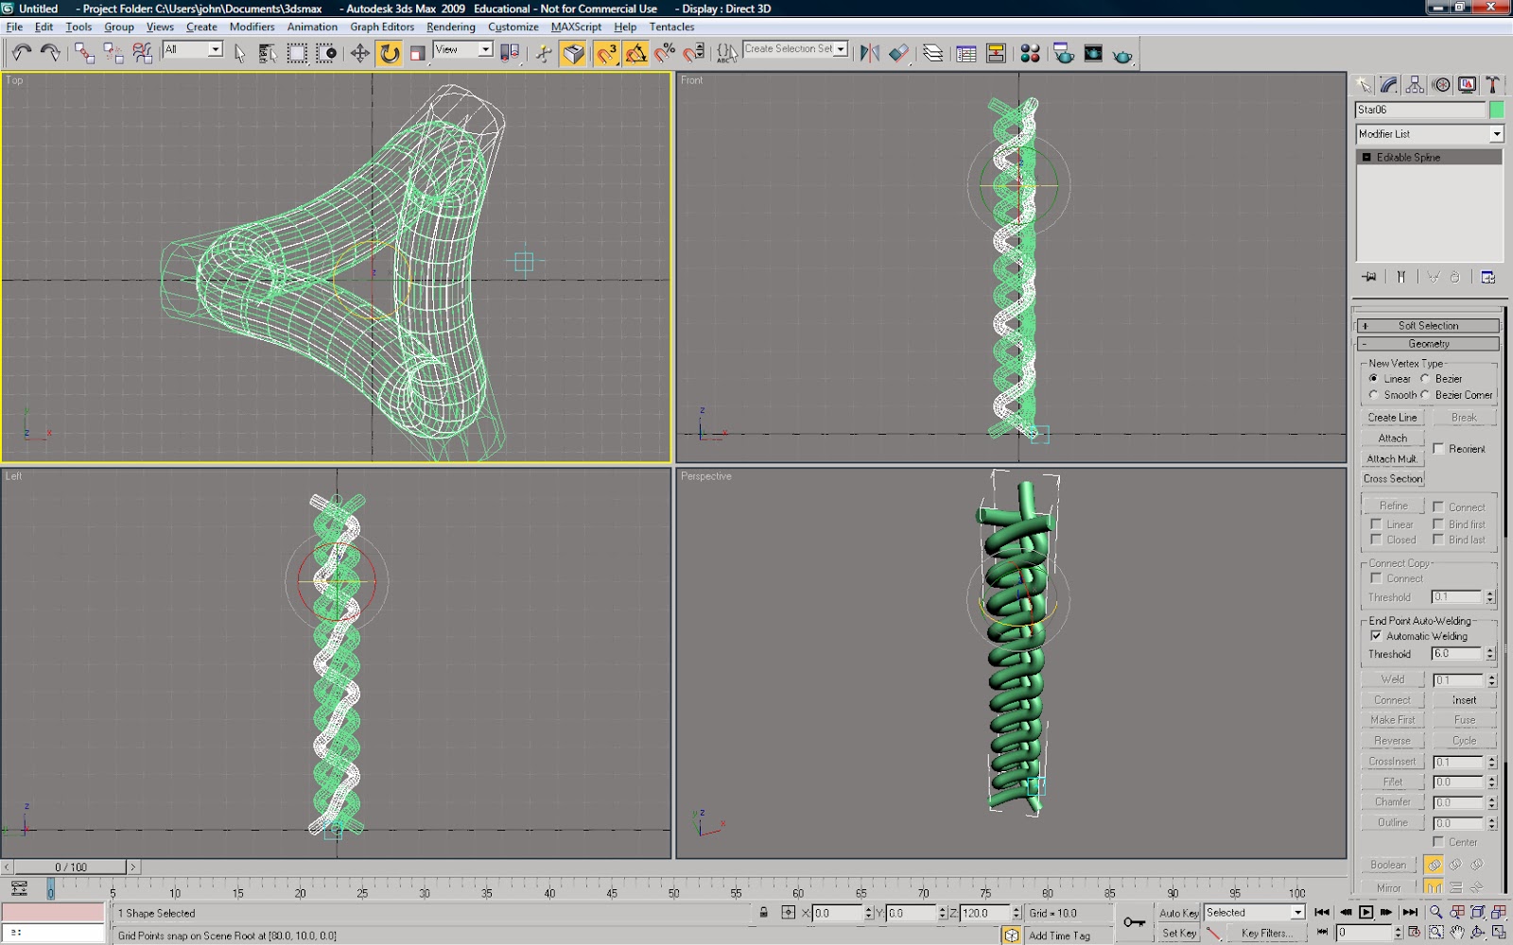Open the Select by Name dialog
Screen dimensions: 1513x945
pyautogui.click(x=266, y=54)
